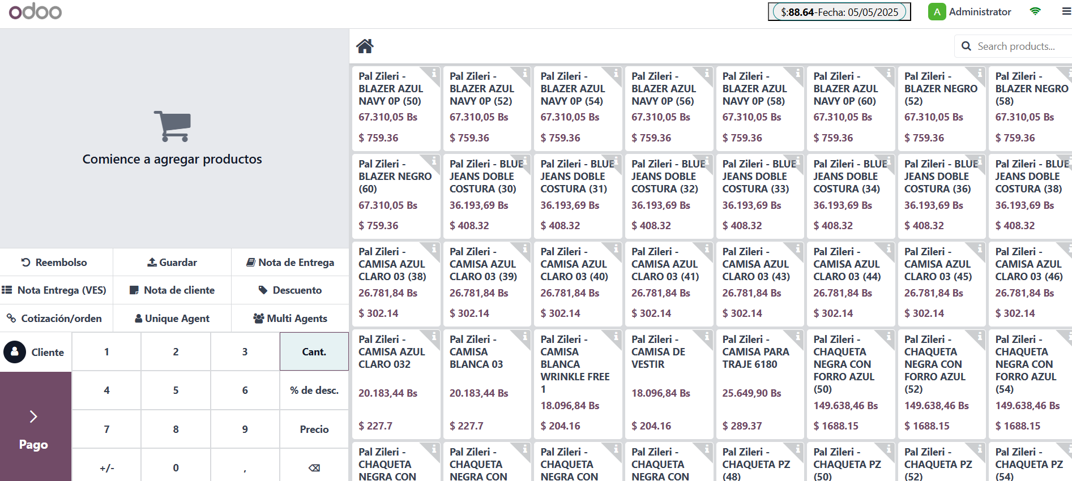Open info for CAMISA BLANCA WRINKLE FREE 1

click(616, 336)
